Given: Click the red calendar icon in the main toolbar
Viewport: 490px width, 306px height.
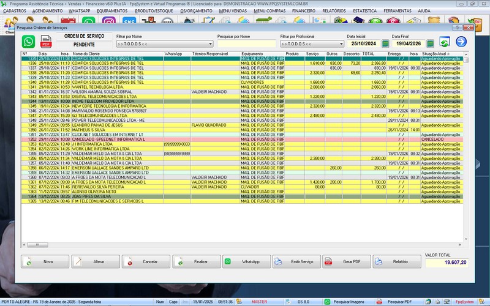Looking at the screenshot, I should pos(68,21).
